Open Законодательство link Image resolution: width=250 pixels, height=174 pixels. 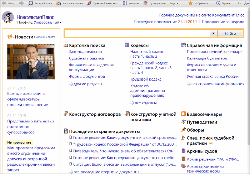[x=85, y=52]
